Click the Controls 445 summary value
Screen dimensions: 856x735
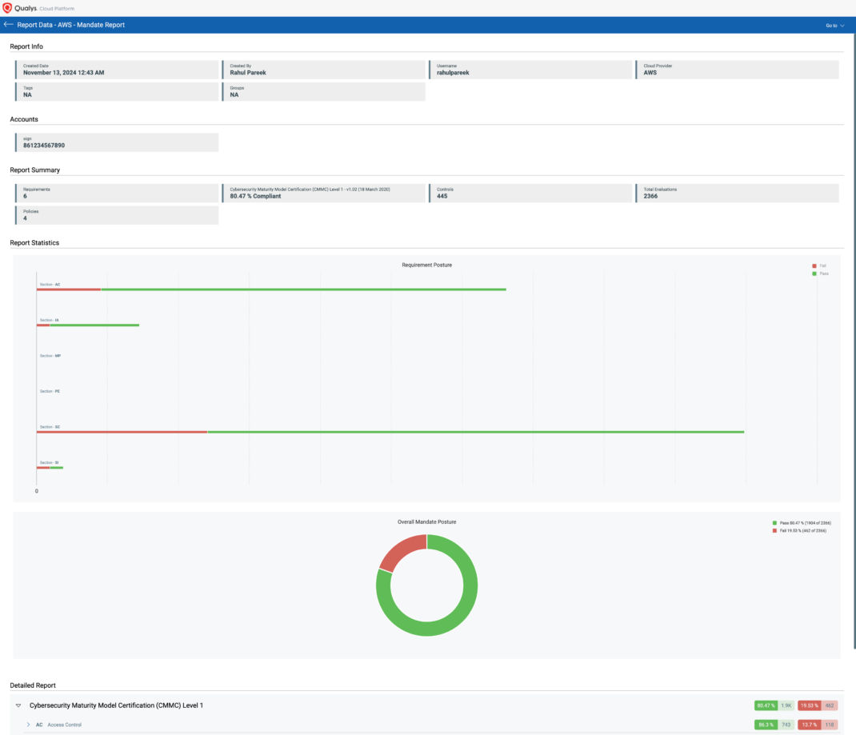(442, 197)
